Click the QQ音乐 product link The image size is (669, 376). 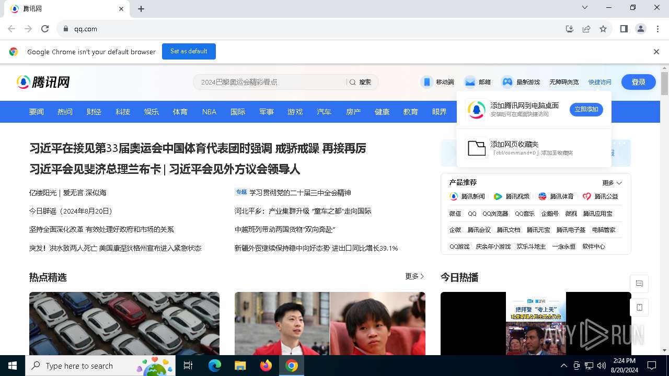[x=525, y=214]
